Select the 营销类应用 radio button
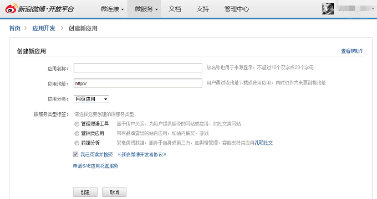 pyautogui.click(x=77, y=134)
